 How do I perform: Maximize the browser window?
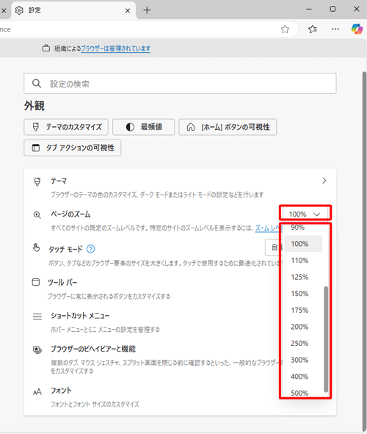click(x=333, y=9)
